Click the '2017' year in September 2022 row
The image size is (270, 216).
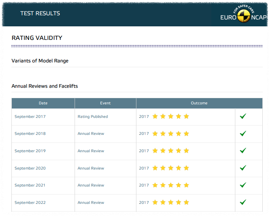pos(144,202)
